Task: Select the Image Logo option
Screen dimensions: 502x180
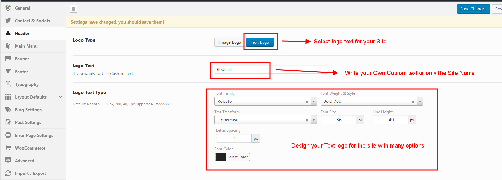Action: (230, 42)
